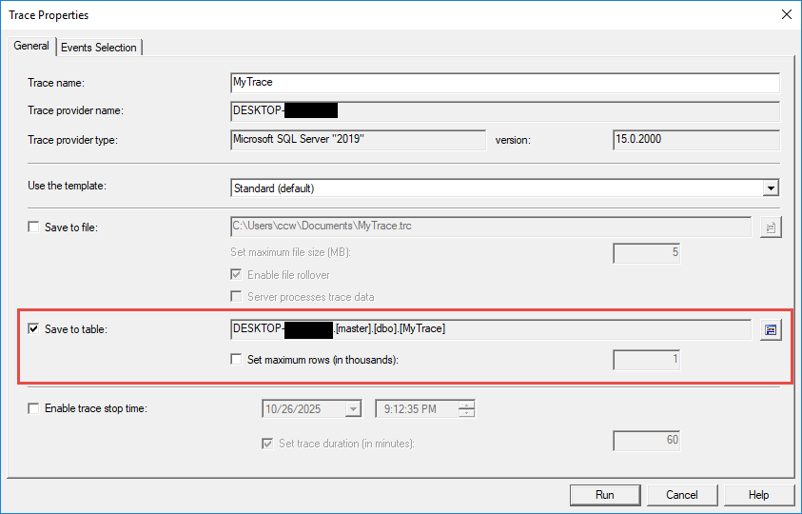Click the maximum file size field showing 5
802x514 pixels.
point(647,253)
